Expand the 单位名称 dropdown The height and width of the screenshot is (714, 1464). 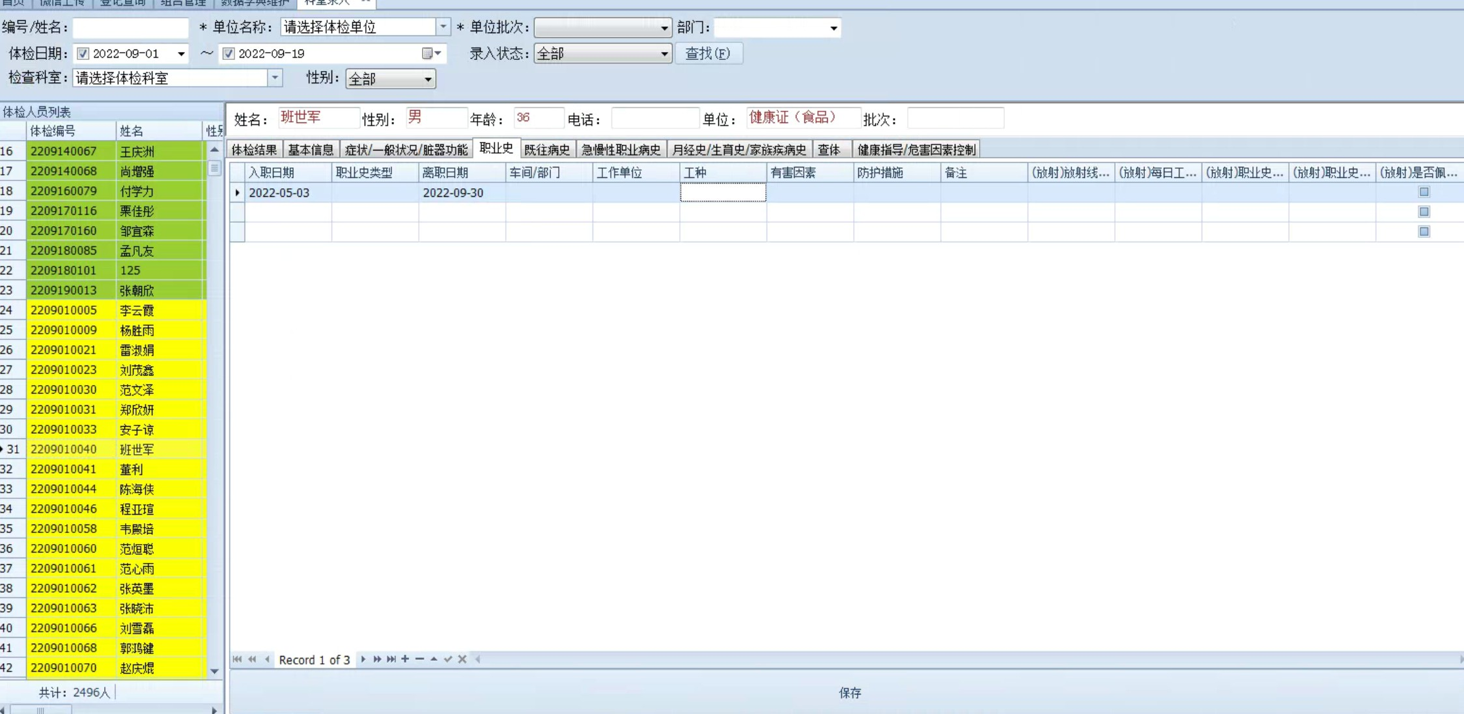tap(443, 27)
